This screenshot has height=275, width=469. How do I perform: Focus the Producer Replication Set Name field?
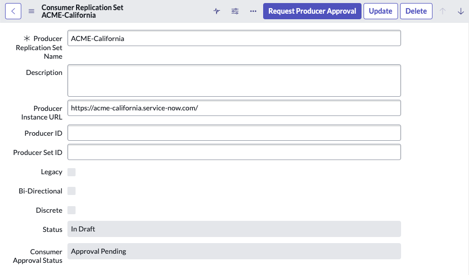coord(234,38)
